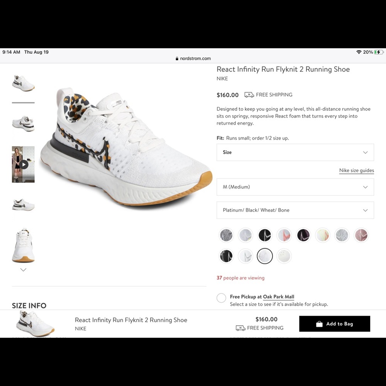Open the Size dropdown

[295, 152]
